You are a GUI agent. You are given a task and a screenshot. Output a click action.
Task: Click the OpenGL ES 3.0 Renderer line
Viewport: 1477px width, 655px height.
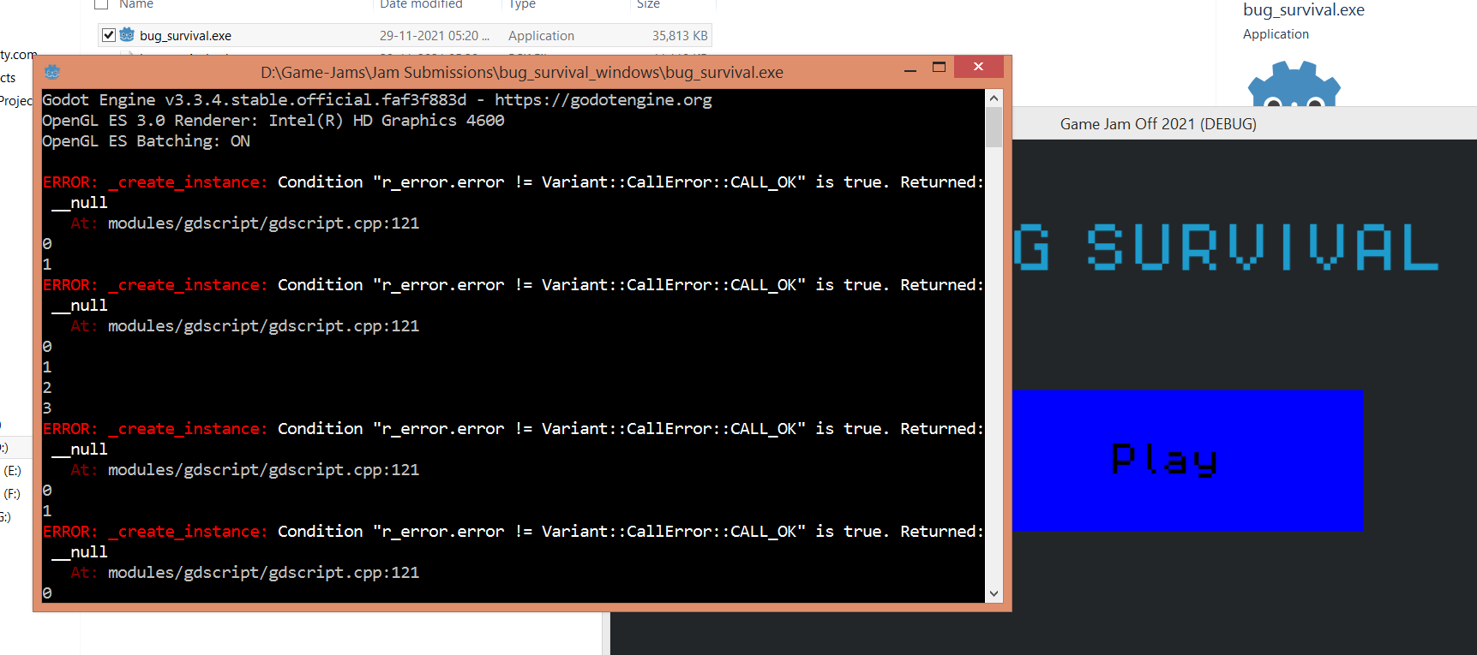[273, 121]
